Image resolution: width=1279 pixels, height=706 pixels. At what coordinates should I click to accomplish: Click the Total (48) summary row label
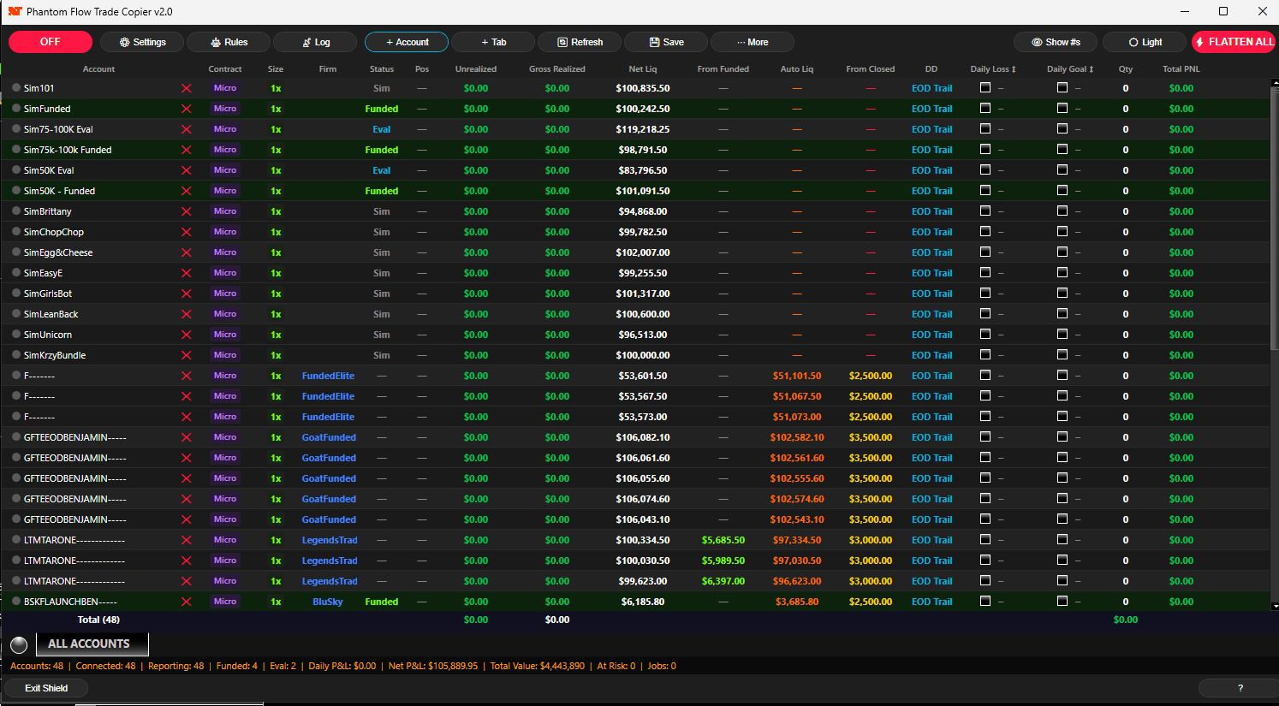click(x=98, y=620)
